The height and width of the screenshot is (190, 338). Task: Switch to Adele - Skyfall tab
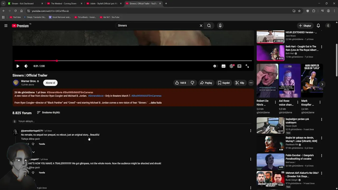point(104,3)
